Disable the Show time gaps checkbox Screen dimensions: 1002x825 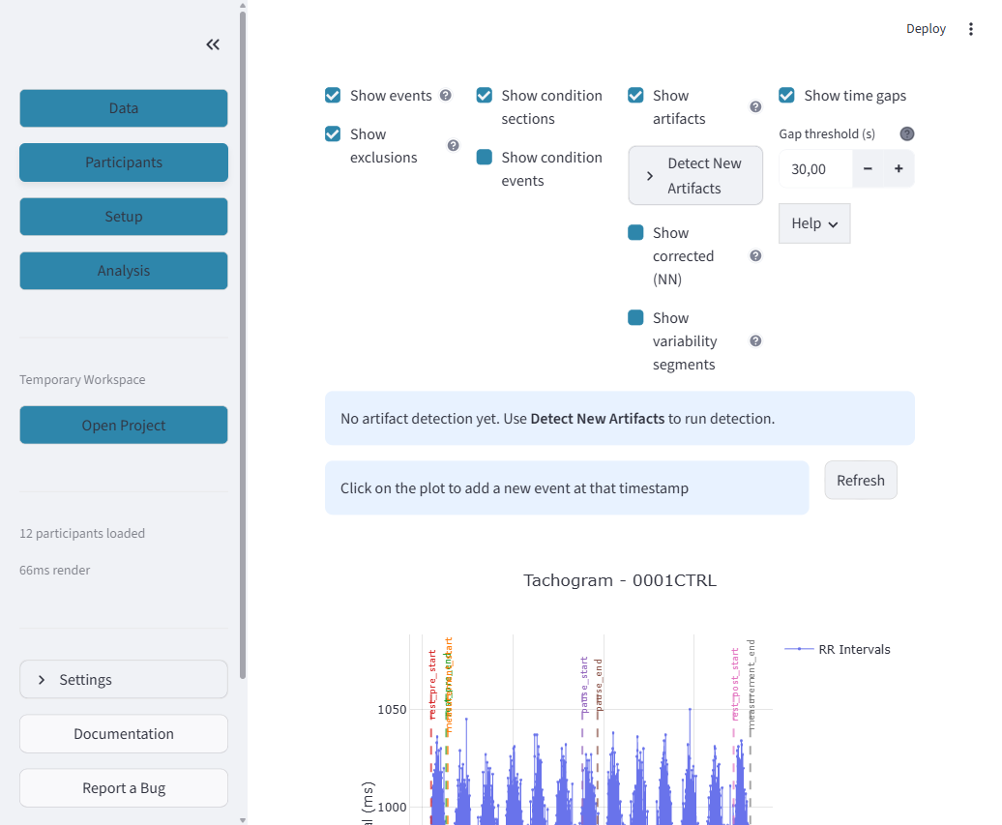click(x=786, y=95)
